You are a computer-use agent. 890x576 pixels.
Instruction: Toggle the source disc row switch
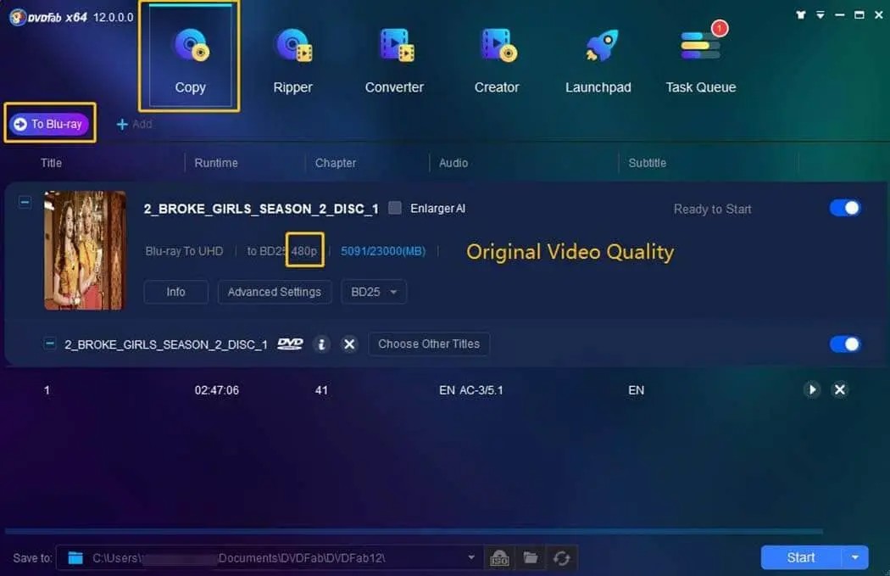[845, 344]
